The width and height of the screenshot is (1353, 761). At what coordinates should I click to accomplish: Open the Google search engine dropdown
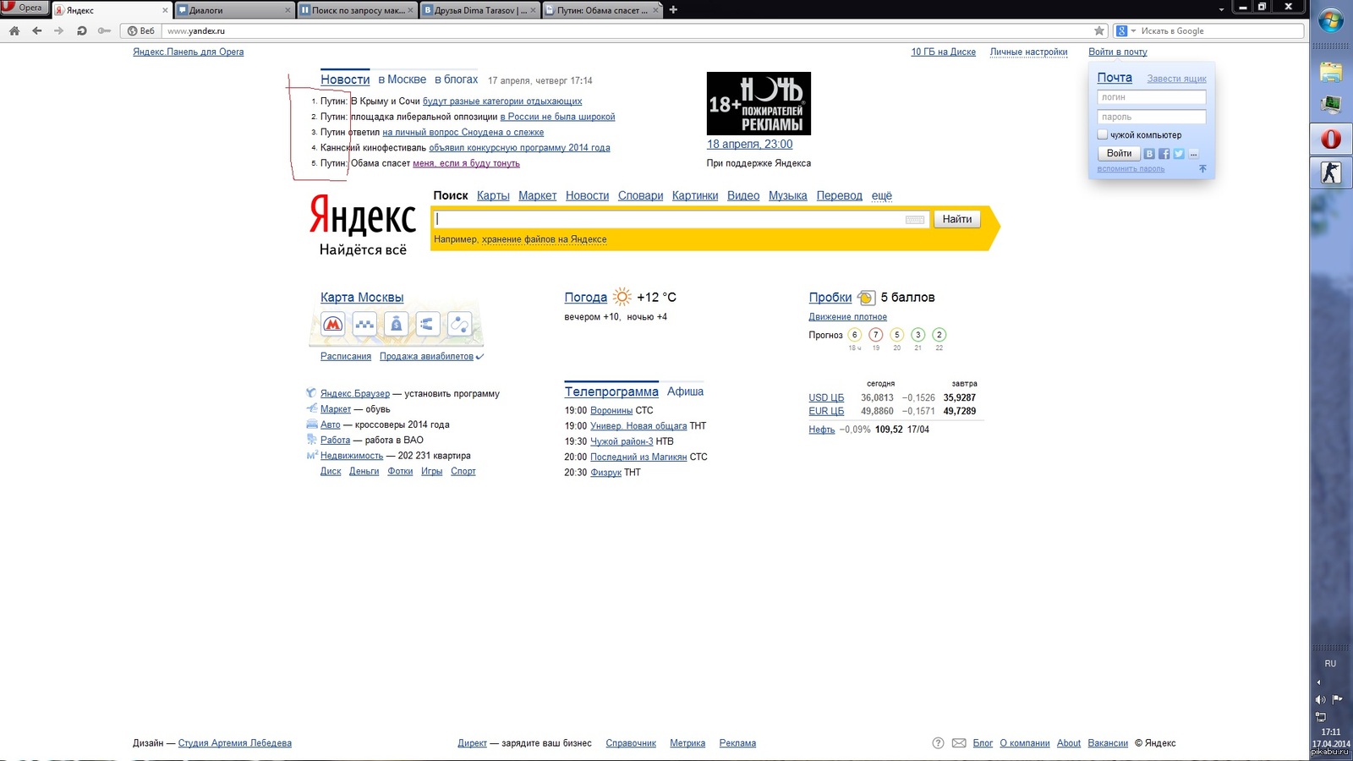click(1126, 30)
